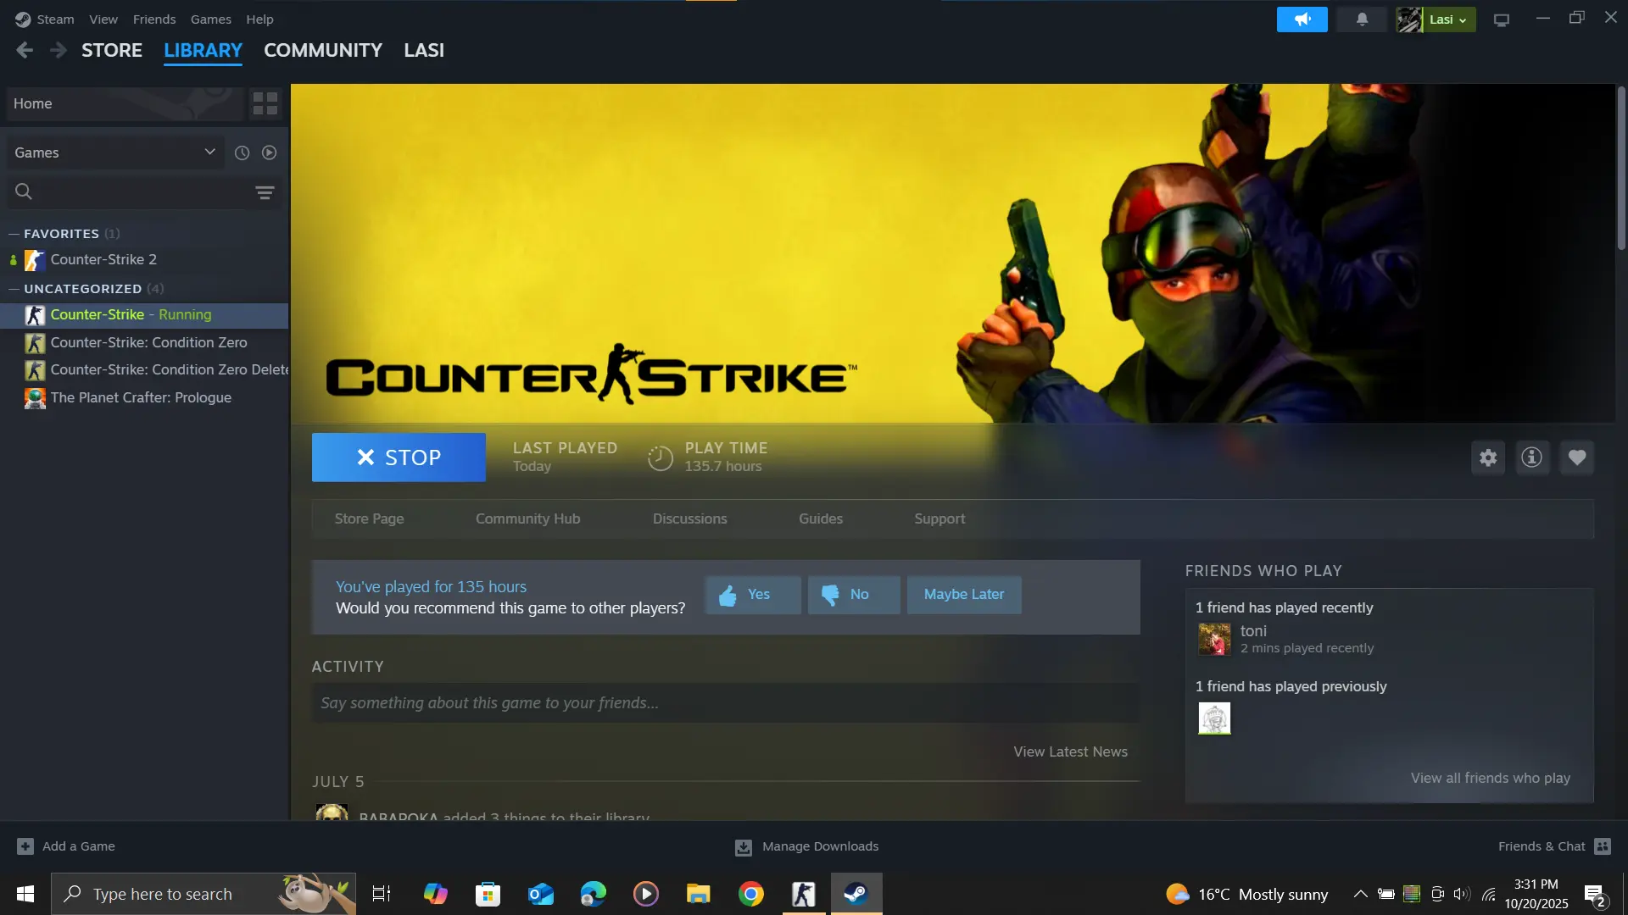Open the notifications bell
Viewport: 1628px width, 915px height.
click(1362, 19)
